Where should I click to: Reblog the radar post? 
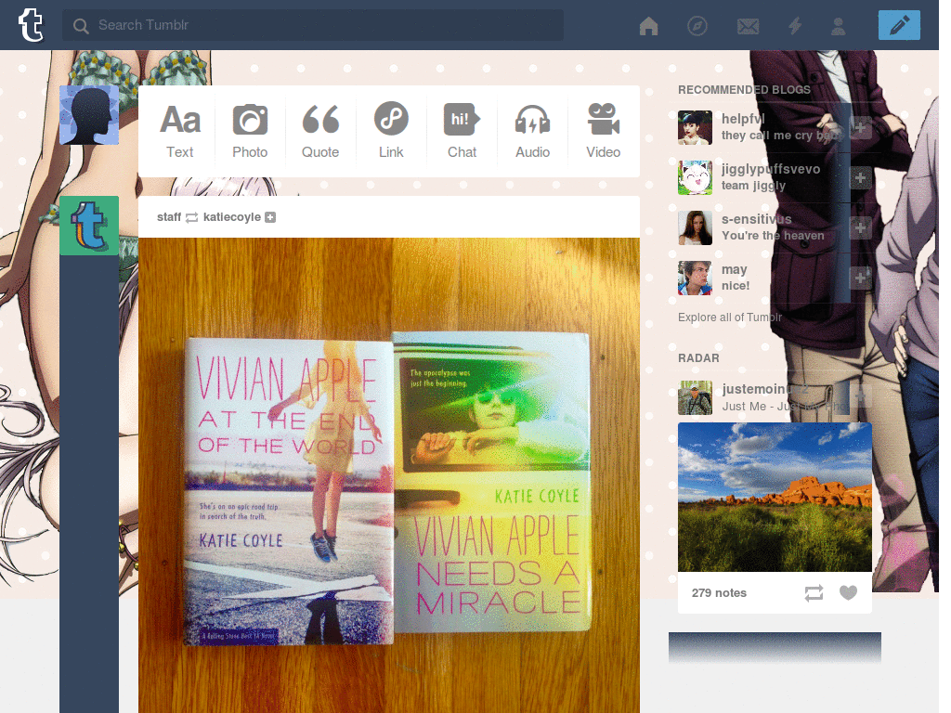pyautogui.click(x=814, y=593)
